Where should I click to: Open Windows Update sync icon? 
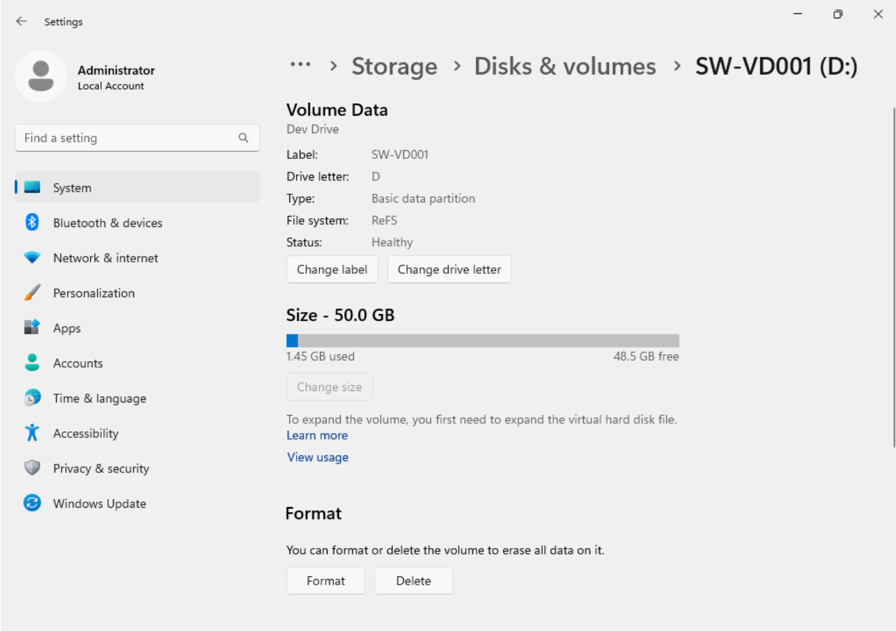[32, 503]
